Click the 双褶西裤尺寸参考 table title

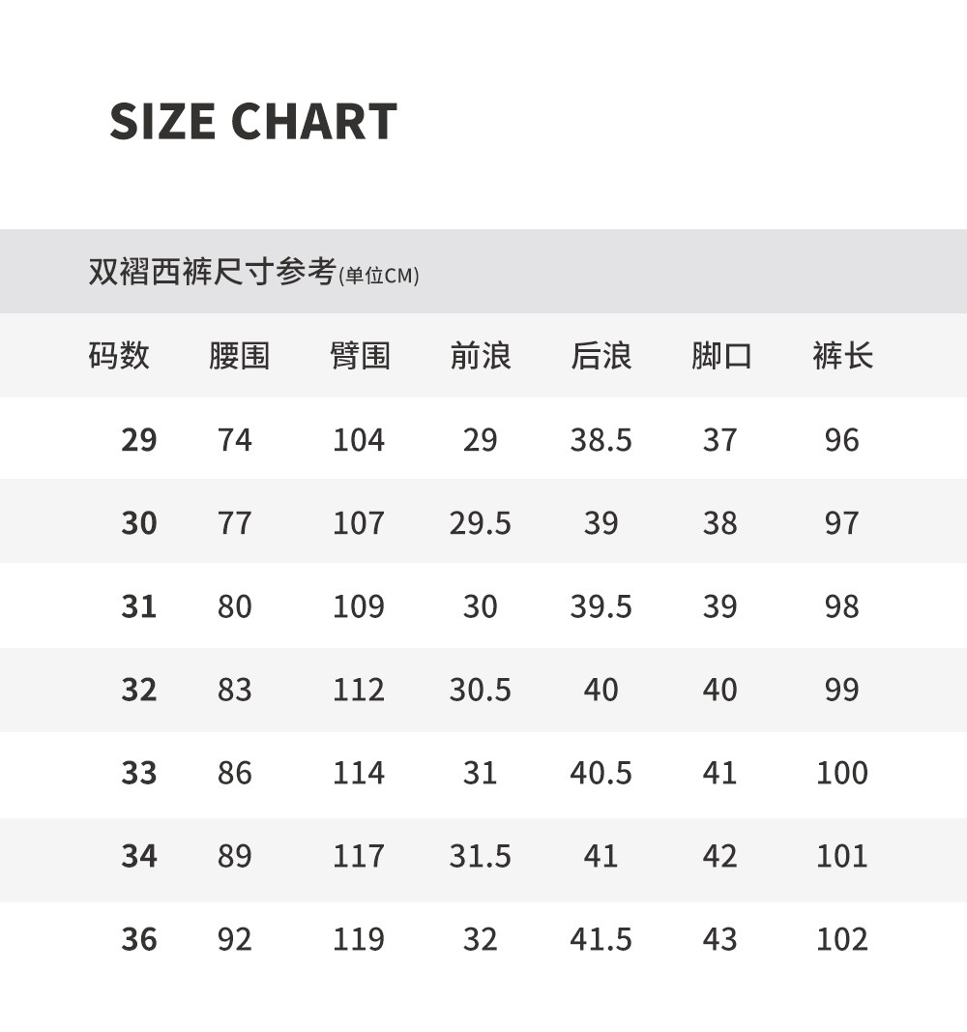[212, 272]
